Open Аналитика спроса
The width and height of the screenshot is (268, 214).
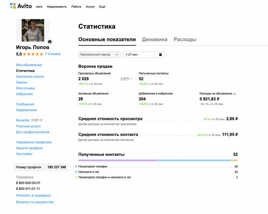pyautogui.click(x=30, y=77)
